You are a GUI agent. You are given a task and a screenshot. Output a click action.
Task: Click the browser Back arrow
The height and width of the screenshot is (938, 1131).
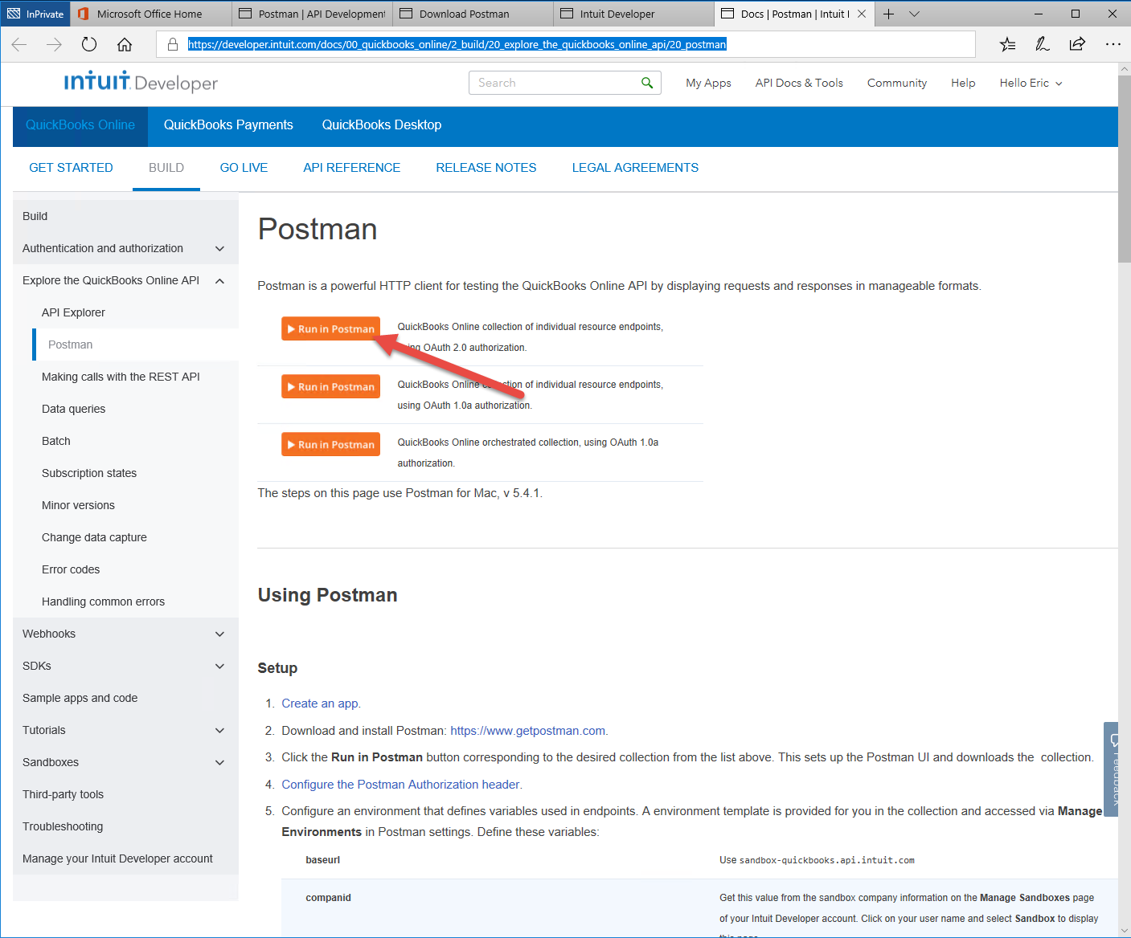[x=19, y=44]
